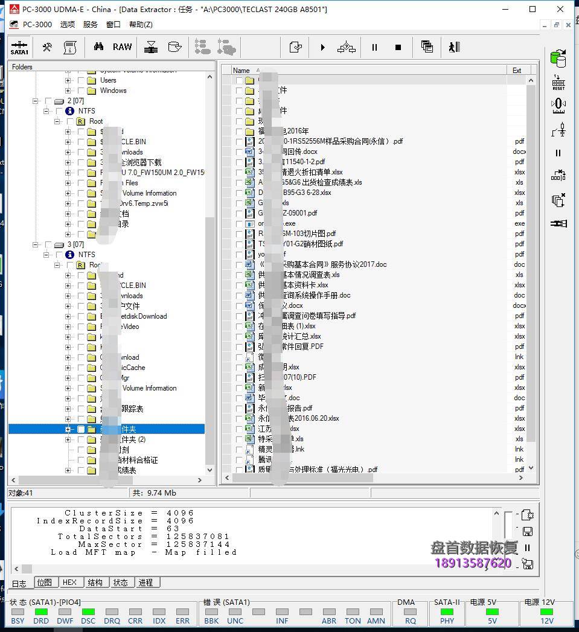Expand the Users folder node
The height and width of the screenshot is (632, 579).
68,80
